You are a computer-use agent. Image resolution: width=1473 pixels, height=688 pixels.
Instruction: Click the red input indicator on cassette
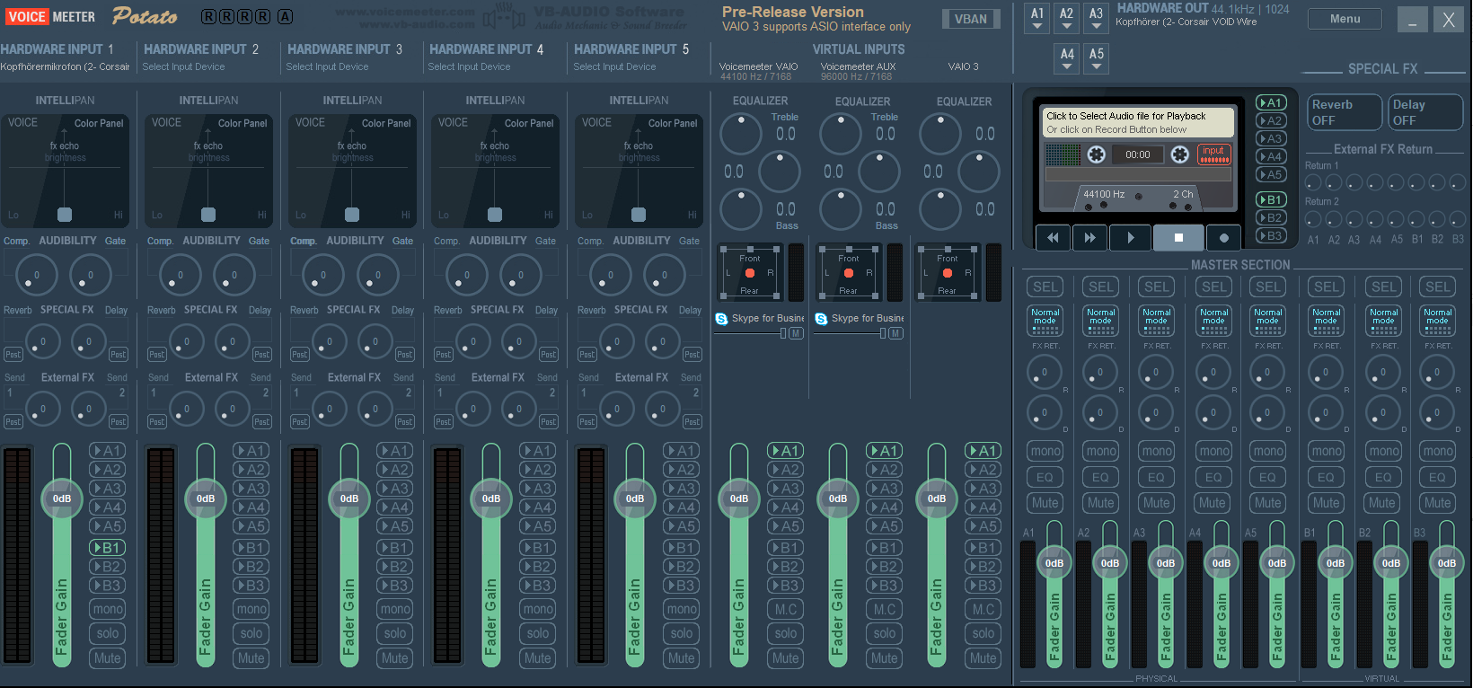[1214, 154]
